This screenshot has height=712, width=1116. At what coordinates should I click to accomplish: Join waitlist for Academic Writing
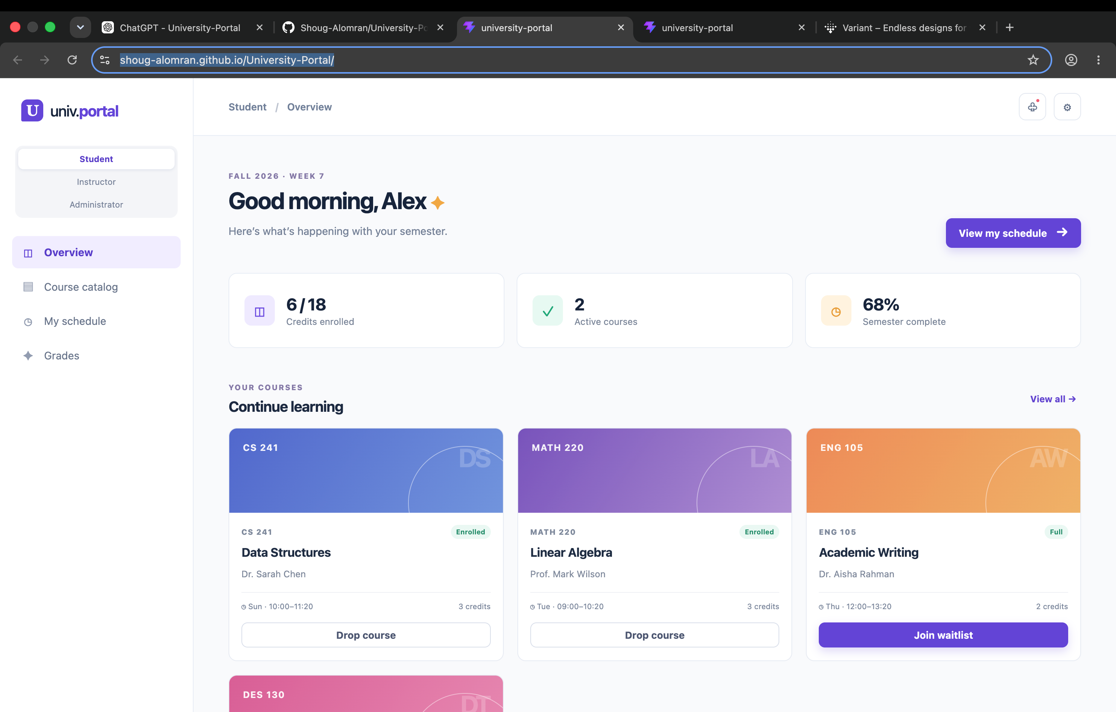pos(943,635)
